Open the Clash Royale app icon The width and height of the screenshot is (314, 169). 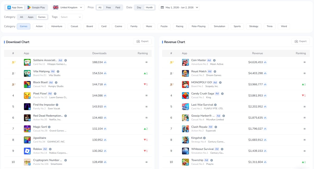185,129
